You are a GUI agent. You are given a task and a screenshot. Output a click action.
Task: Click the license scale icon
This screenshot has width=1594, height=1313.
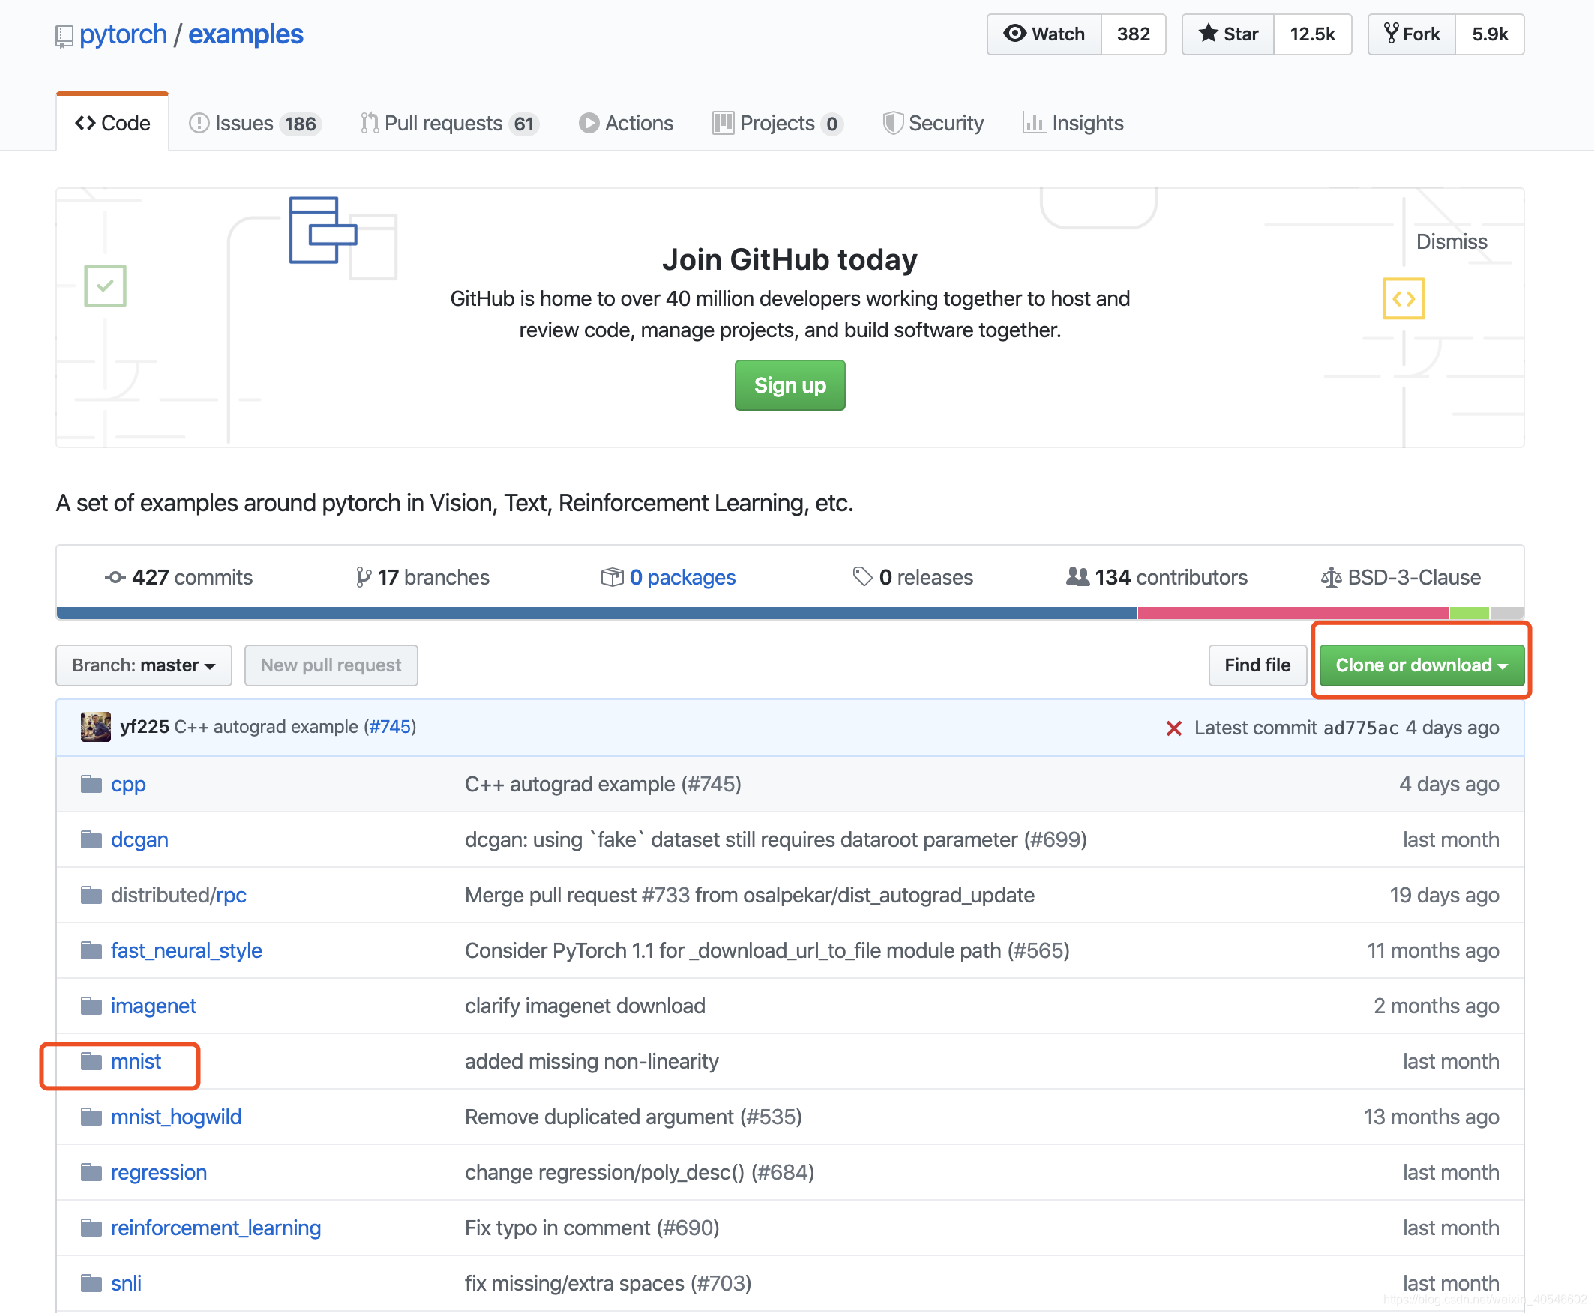coord(1331,578)
